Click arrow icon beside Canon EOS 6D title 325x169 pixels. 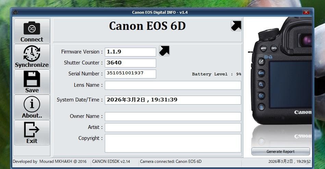tap(236, 26)
